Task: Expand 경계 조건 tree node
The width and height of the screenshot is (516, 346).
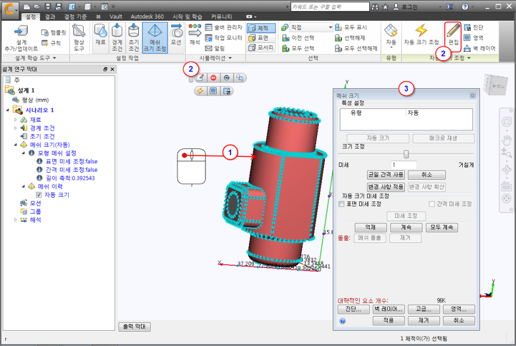Action: coord(15,128)
